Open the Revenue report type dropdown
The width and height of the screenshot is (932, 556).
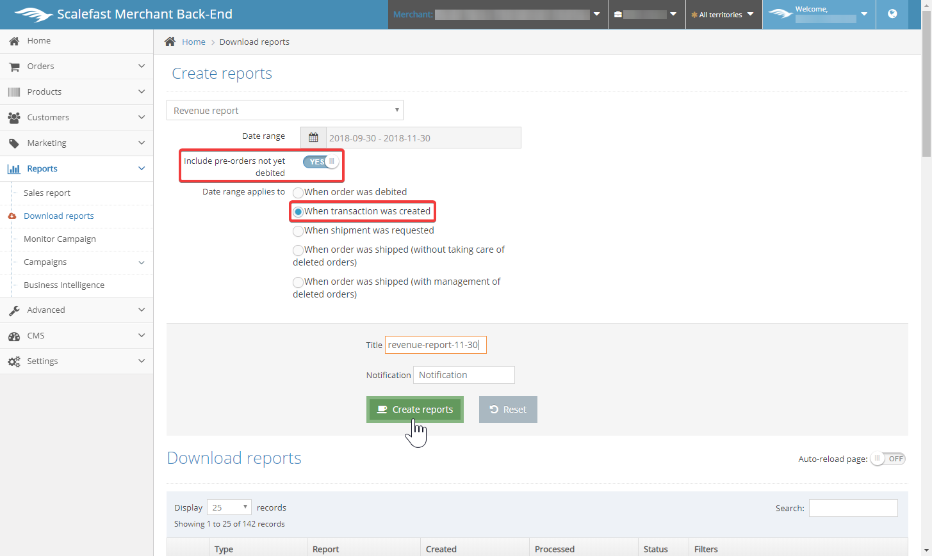point(284,110)
